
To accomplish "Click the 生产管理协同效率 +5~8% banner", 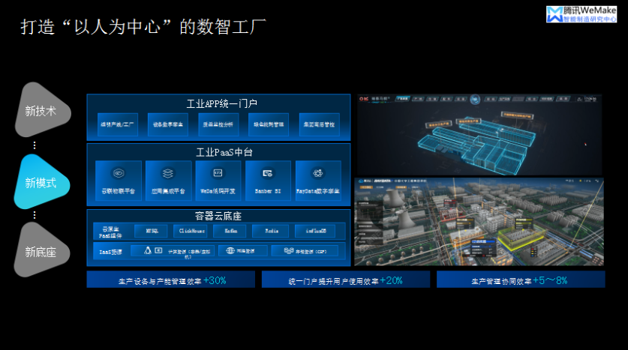I will [x=521, y=280].
